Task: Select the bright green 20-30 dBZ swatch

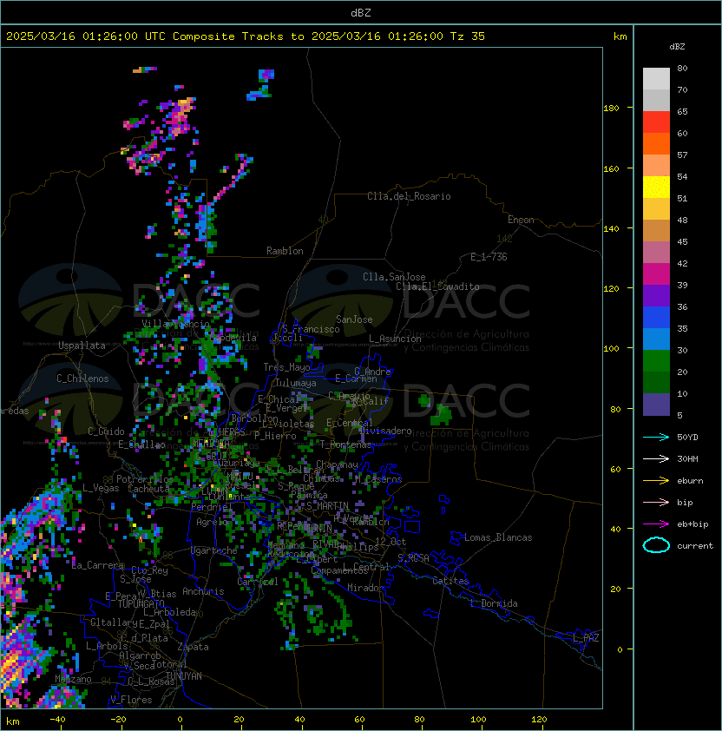Action: point(656,361)
